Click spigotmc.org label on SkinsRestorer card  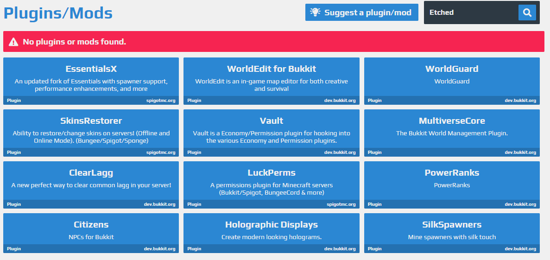click(x=161, y=152)
